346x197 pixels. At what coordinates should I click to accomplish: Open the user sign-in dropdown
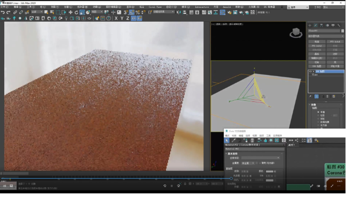pos(298,7)
